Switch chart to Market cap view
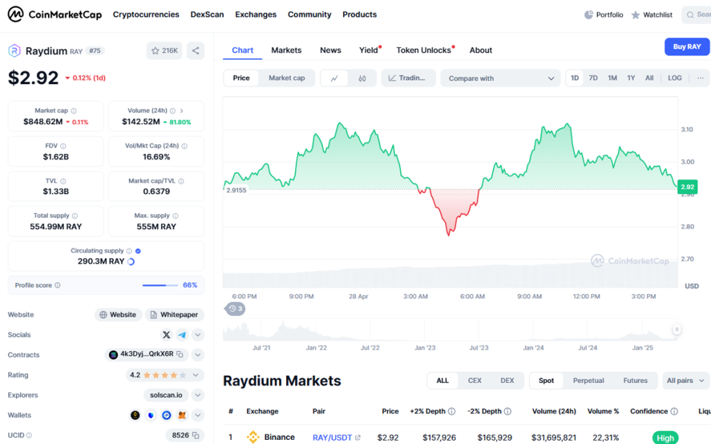The height and width of the screenshot is (444, 711). [287, 78]
